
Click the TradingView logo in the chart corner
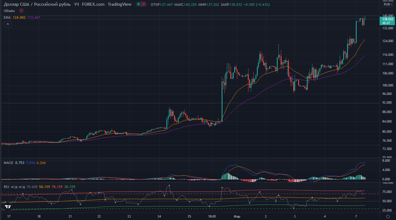[x=8, y=207]
